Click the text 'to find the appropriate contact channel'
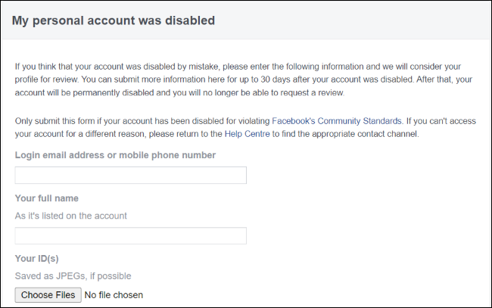Viewport: 492px width, 308px height. point(345,134)
